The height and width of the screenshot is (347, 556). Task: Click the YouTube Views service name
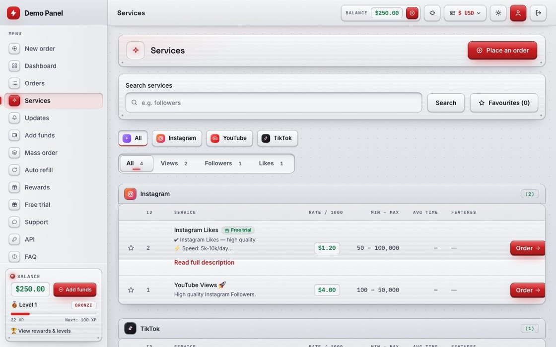click(200, 285)
